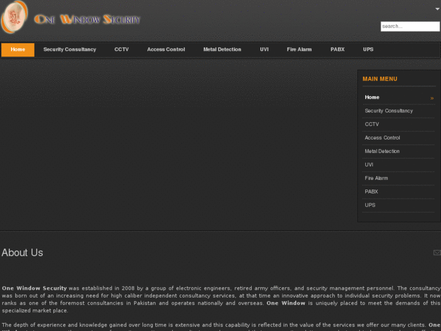This screenshot has height=331, width=441.
Task: Click the One Window Security logo emblem
Action: pos(14,17)
